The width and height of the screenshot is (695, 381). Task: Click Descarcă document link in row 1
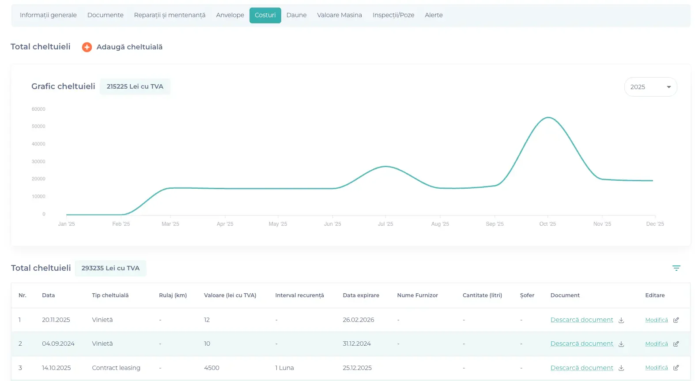[582, 320]
